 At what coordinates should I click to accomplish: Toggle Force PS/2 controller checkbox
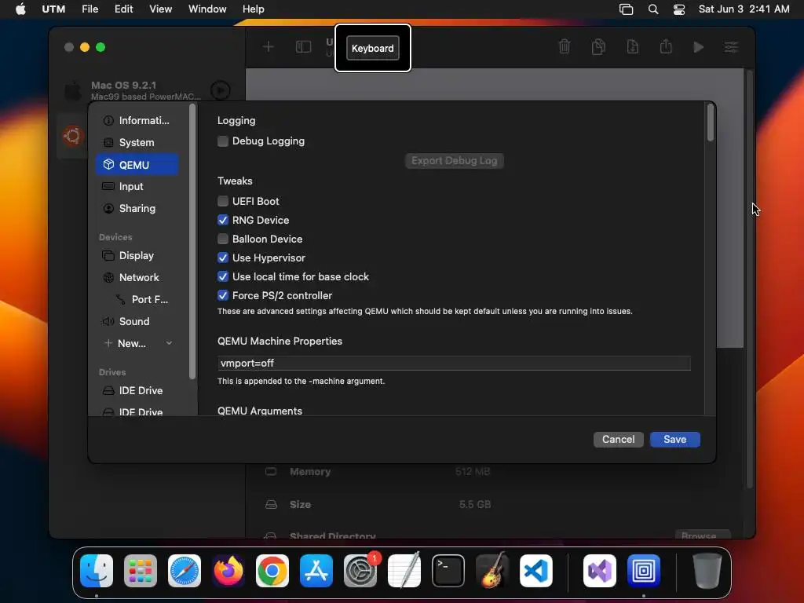[x=222, y=295]
